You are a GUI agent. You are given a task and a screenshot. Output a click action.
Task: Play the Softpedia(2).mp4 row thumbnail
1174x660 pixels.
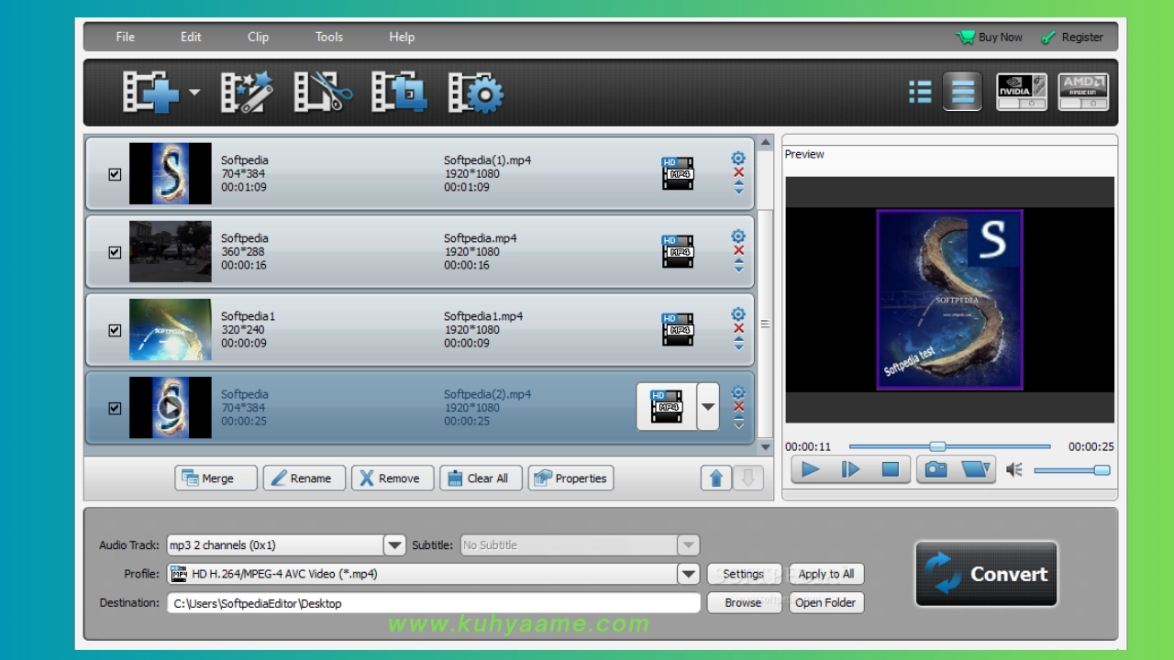pos(171,407)
